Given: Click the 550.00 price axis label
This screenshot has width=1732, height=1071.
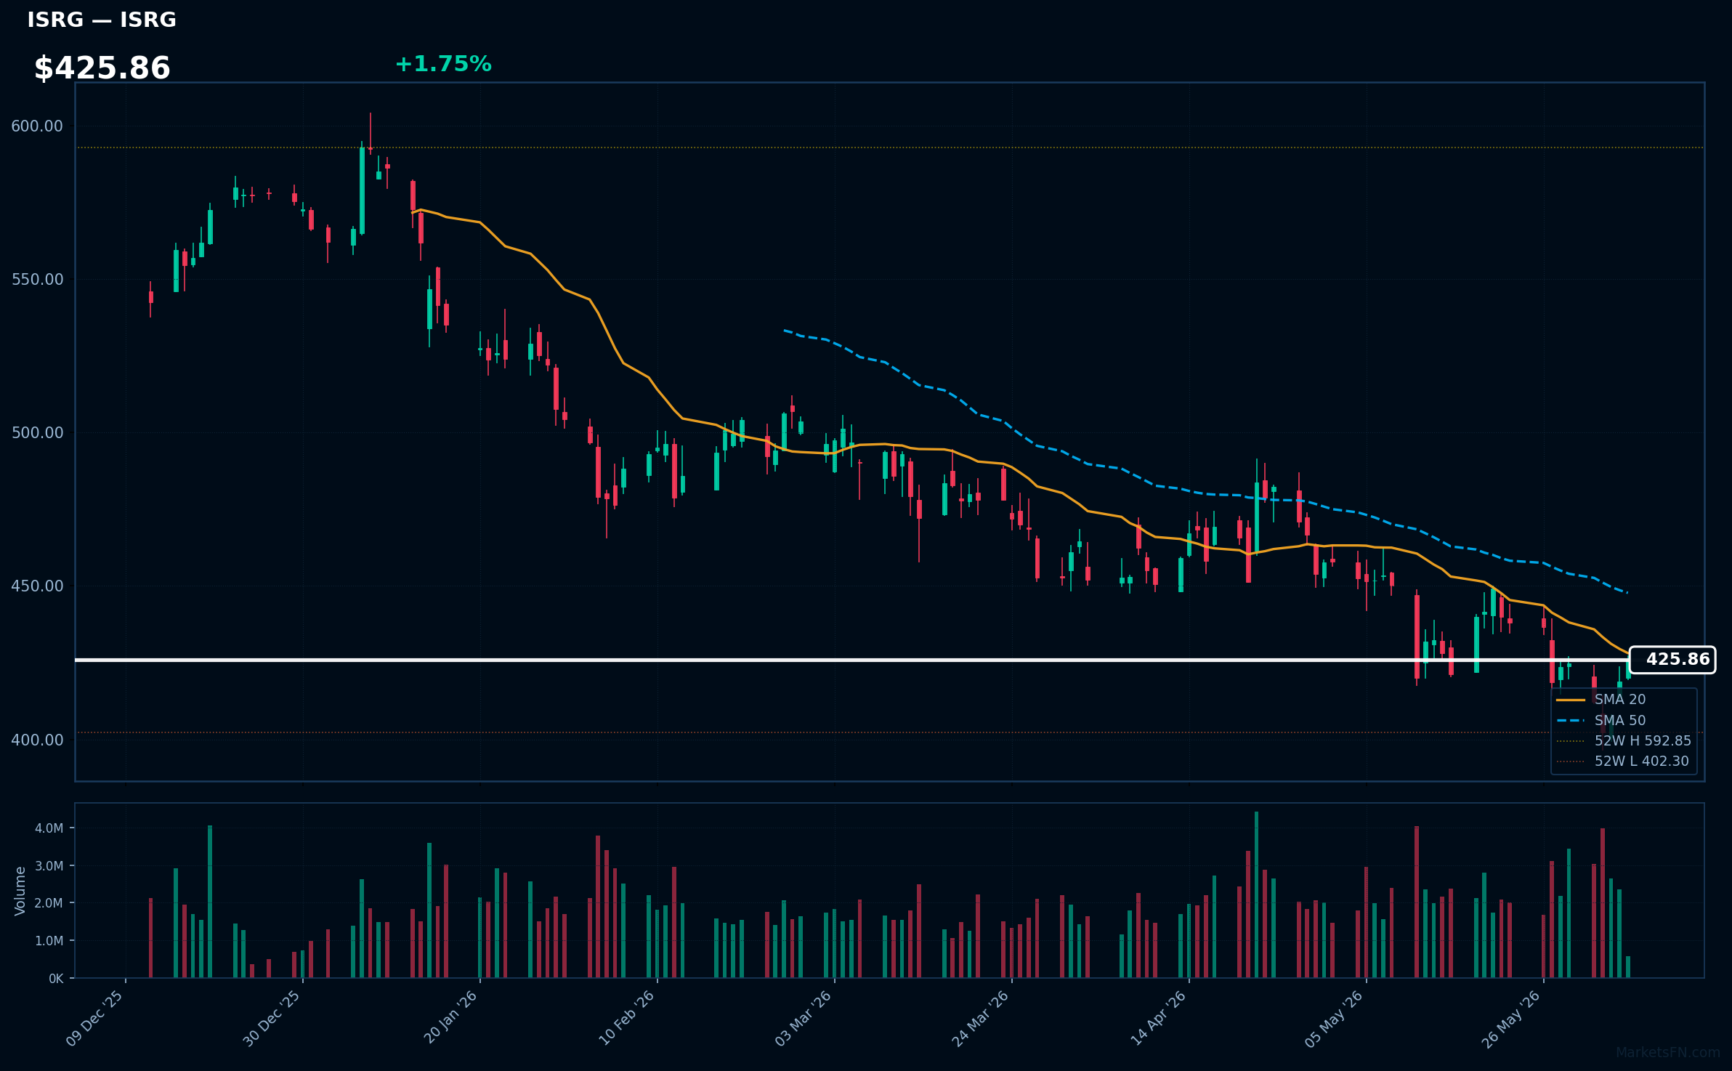Looking at the screenshot, I should pos(37,280).
